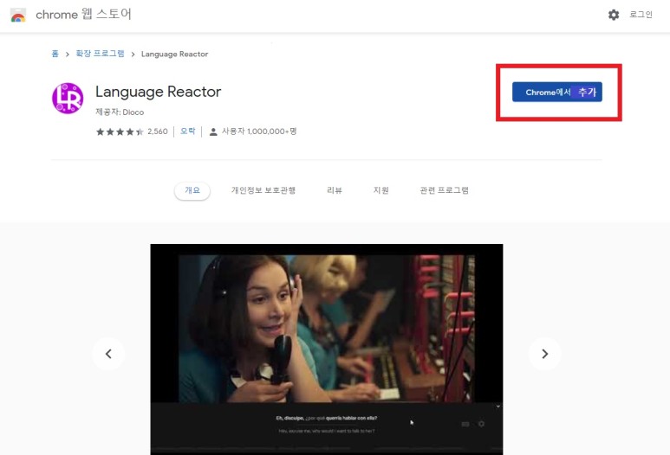Open 확장 프로그램 breadcrumb link
670x455 pixels.
point(100,54)
